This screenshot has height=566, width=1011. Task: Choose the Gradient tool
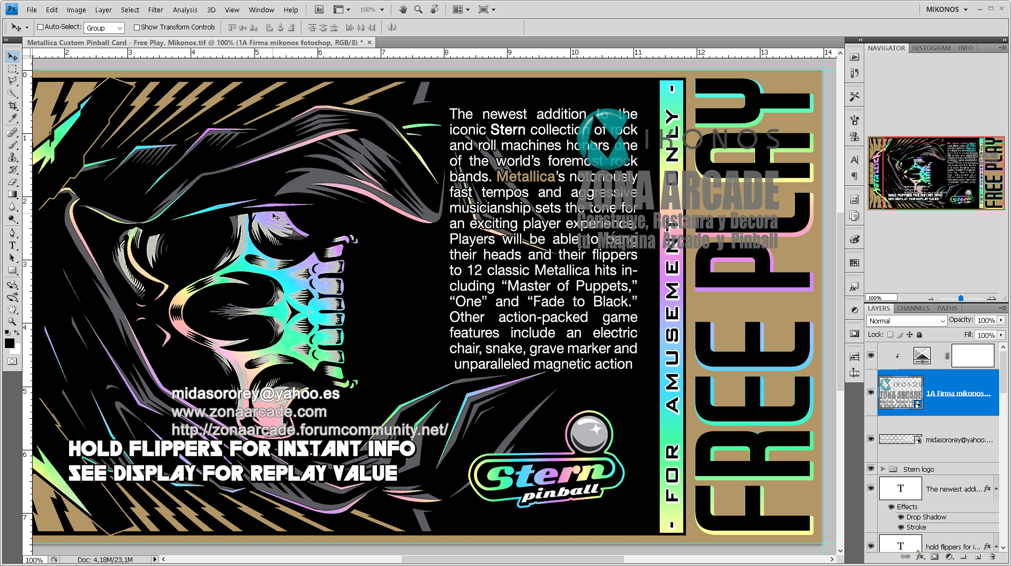[x=12, y=194]
